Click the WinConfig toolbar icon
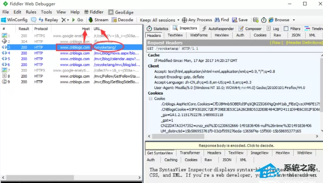The height and width of the screenshot is (183, 323). [3, 20]
